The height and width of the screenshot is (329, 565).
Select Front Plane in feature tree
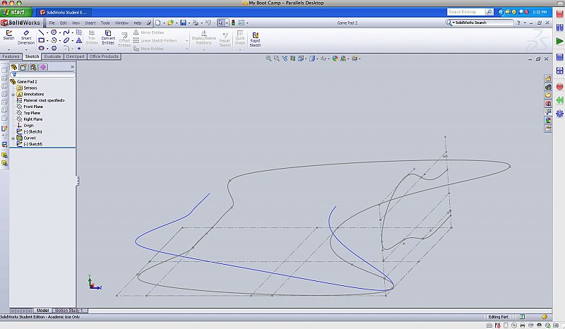pyautogui.click(x=33, y=107)
